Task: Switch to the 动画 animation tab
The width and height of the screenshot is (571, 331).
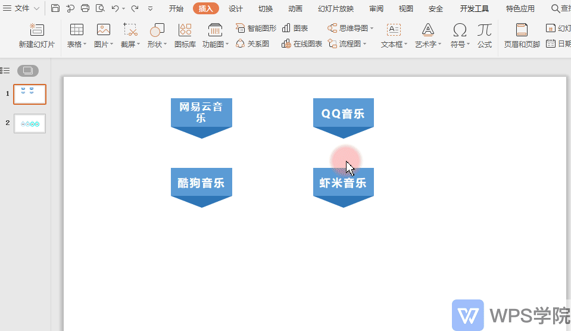Action: [x=295, y=8]
